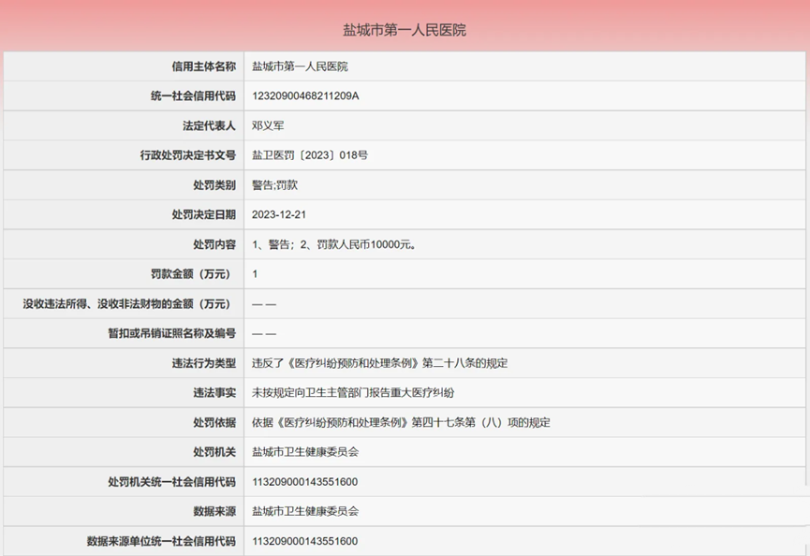The image size is (810, 556).
Task: Select the 信用主体名称 value 盐城市第一人民医院
Action: (x=300, y=66)
